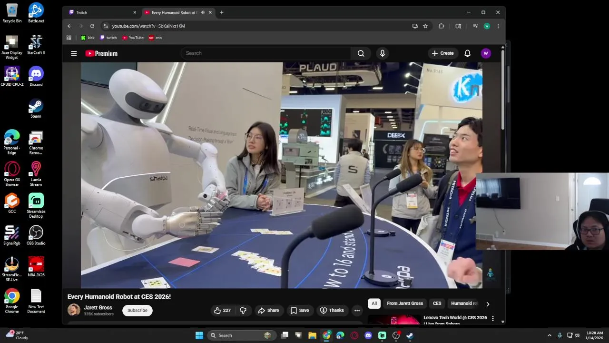Click the Create button
Screen dimensions: 609x343
point(443,53)
